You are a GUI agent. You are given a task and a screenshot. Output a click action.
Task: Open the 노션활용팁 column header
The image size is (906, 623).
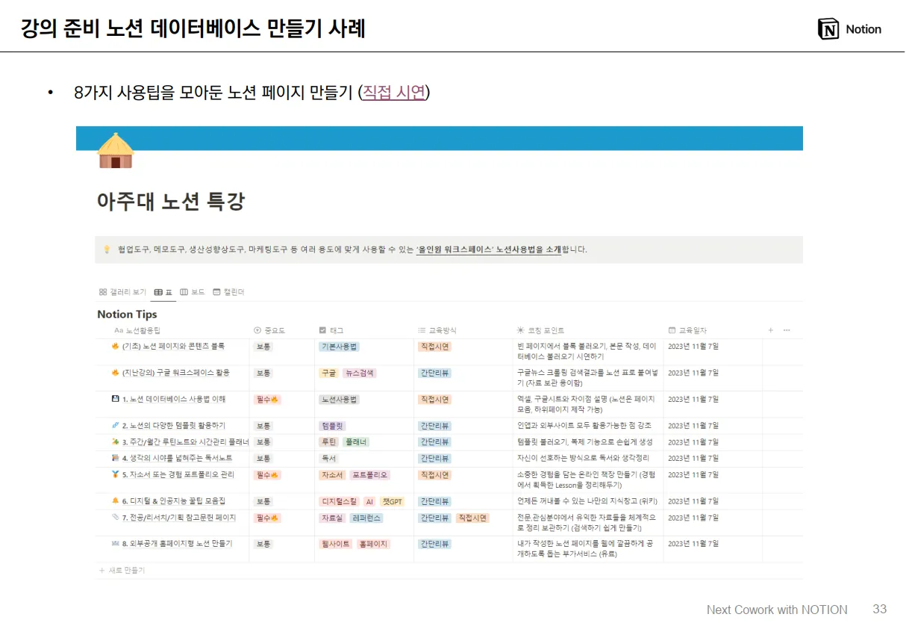coord(137,330)
